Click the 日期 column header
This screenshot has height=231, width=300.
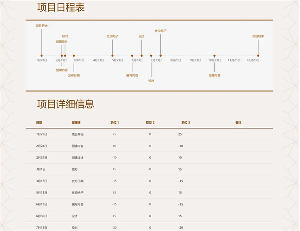[x=40, y=122]
